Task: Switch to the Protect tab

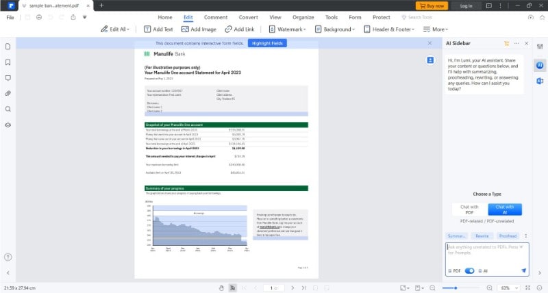Action: pyautogui.click(x=382, y=17)
